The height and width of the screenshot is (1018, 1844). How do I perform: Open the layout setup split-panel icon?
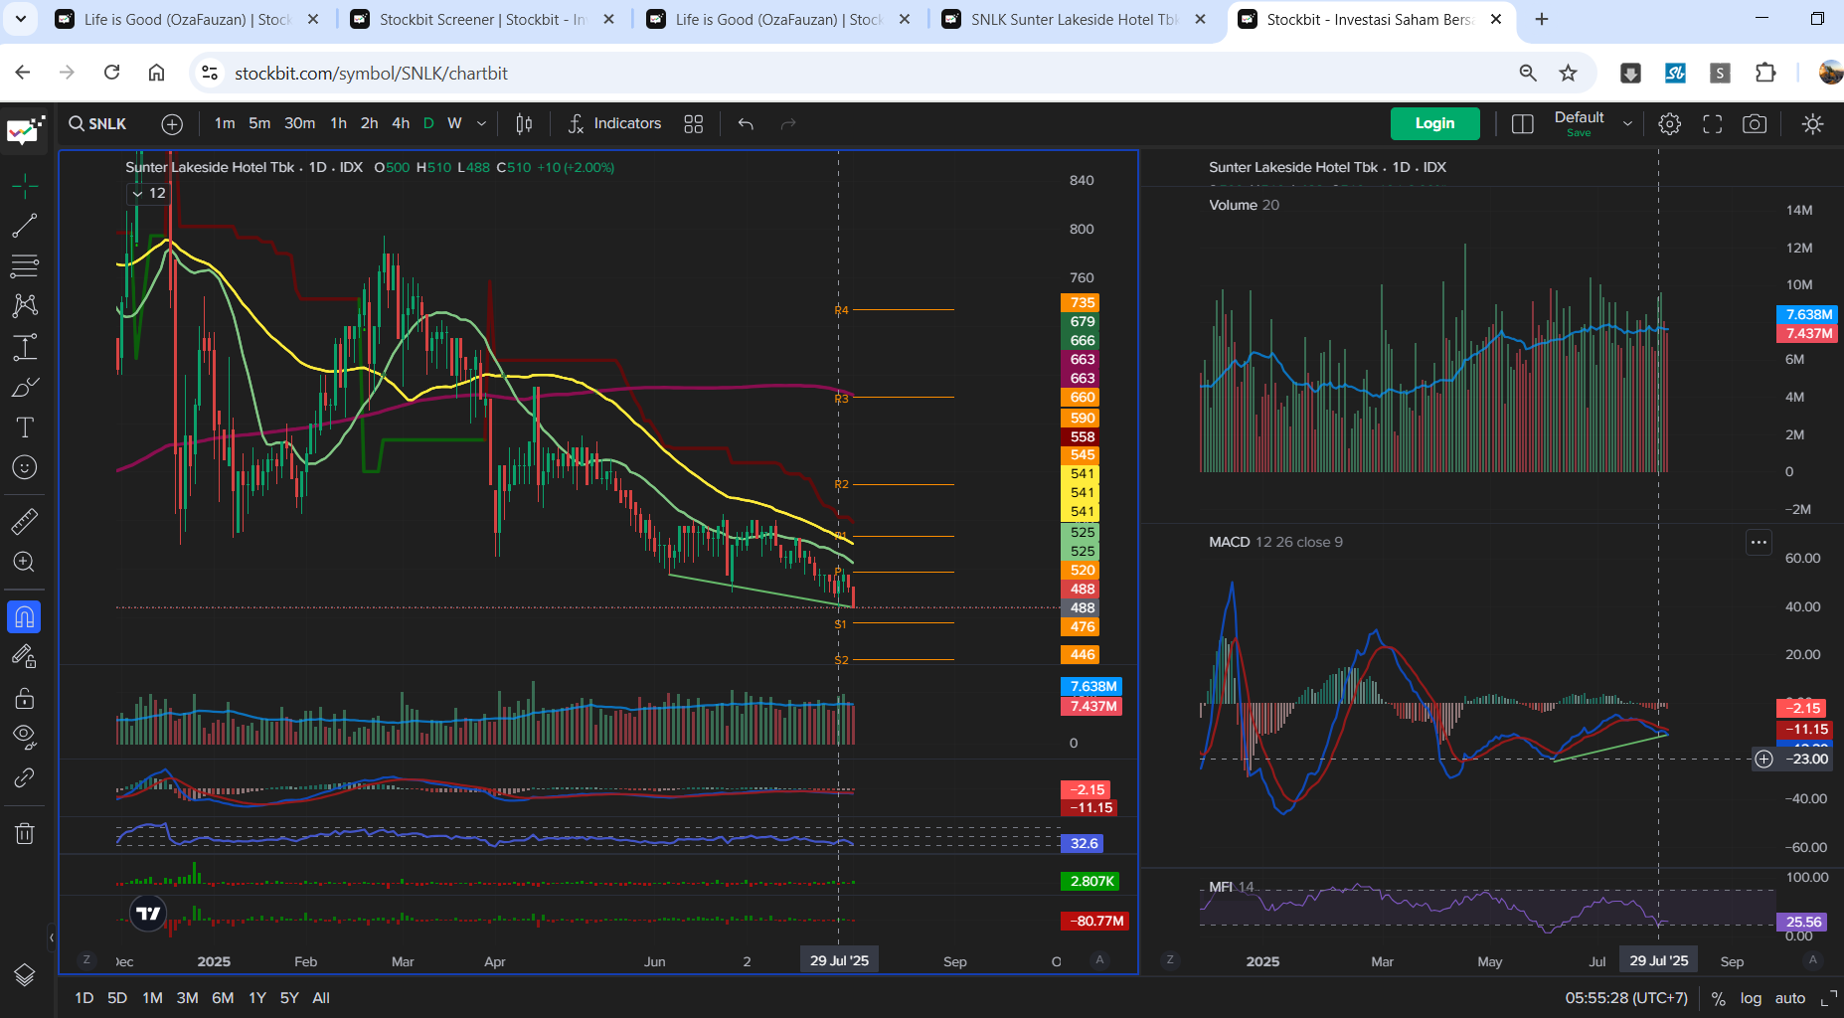pos(1522,124)
